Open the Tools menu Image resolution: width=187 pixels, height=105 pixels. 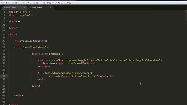43,3
